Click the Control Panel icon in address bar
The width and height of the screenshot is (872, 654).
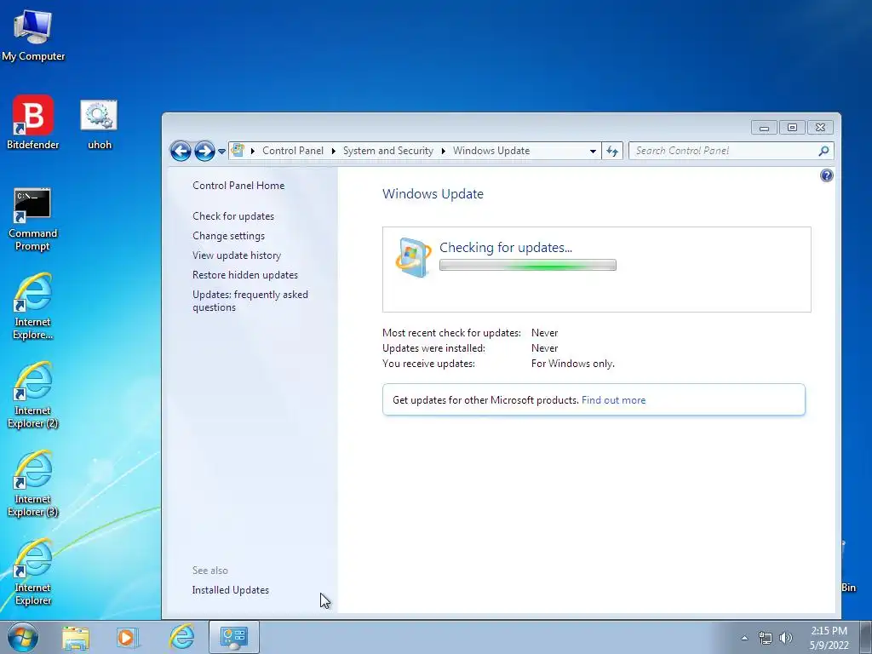coord(238,150)
